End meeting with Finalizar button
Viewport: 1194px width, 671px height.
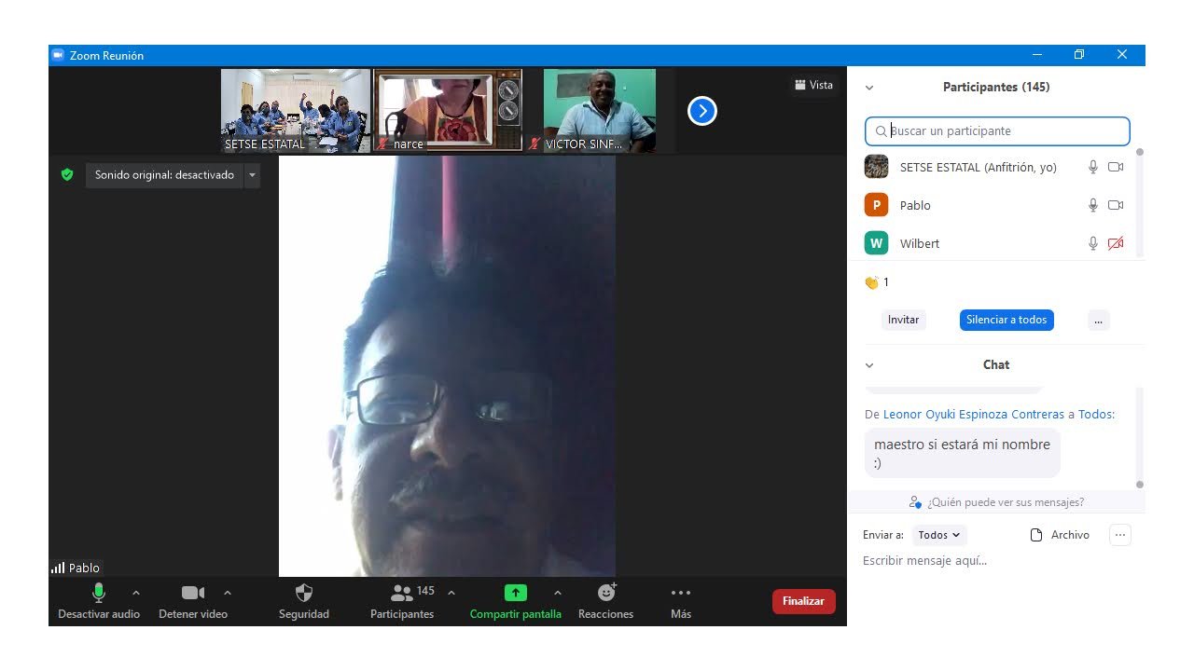803,601
